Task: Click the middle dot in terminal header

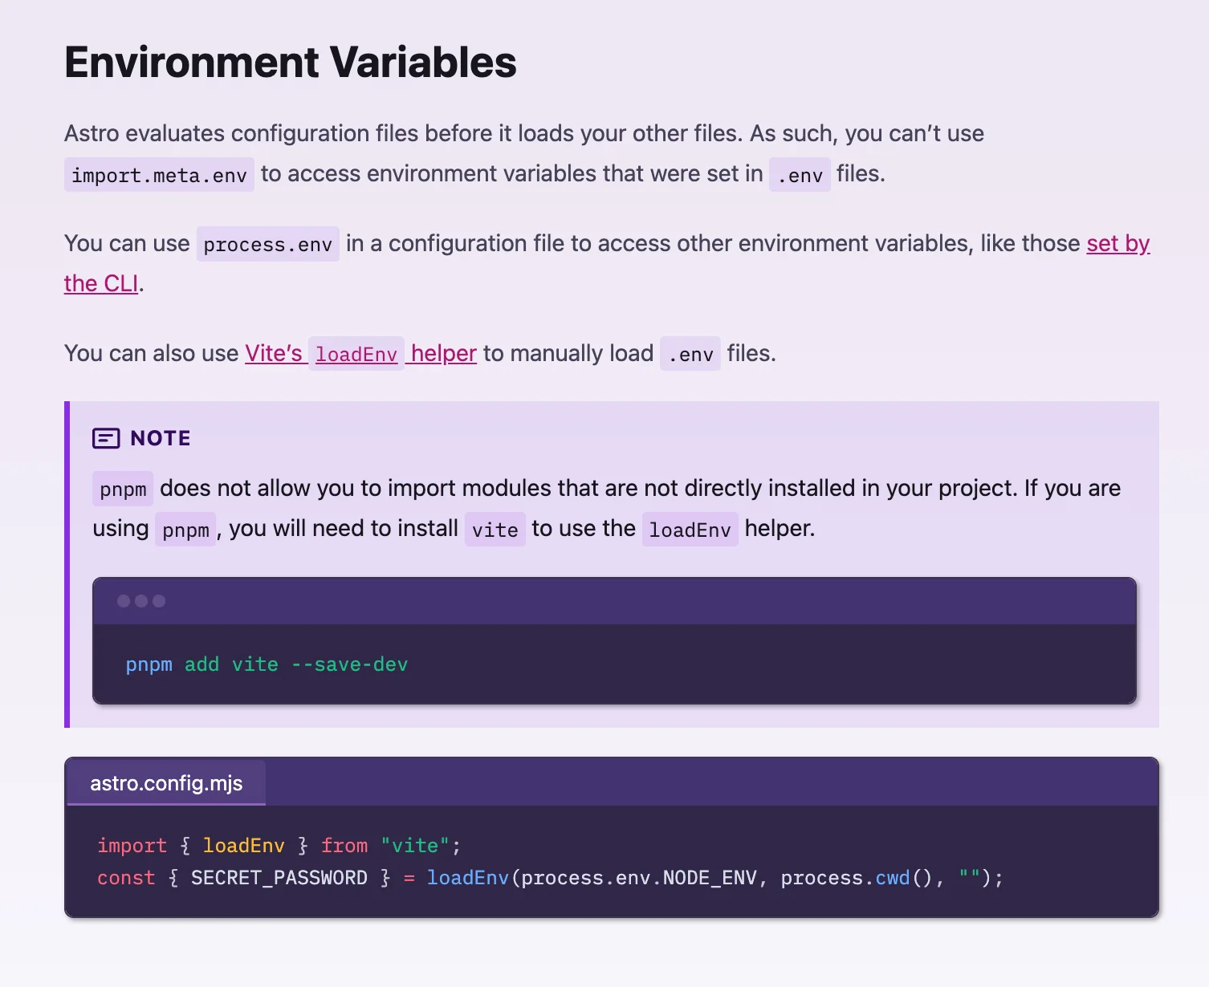Action: [141, 601]
